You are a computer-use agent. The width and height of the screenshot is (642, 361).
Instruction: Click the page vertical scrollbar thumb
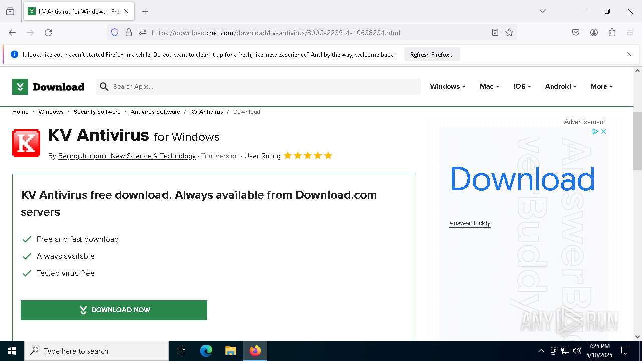click(x=637, y=141)
